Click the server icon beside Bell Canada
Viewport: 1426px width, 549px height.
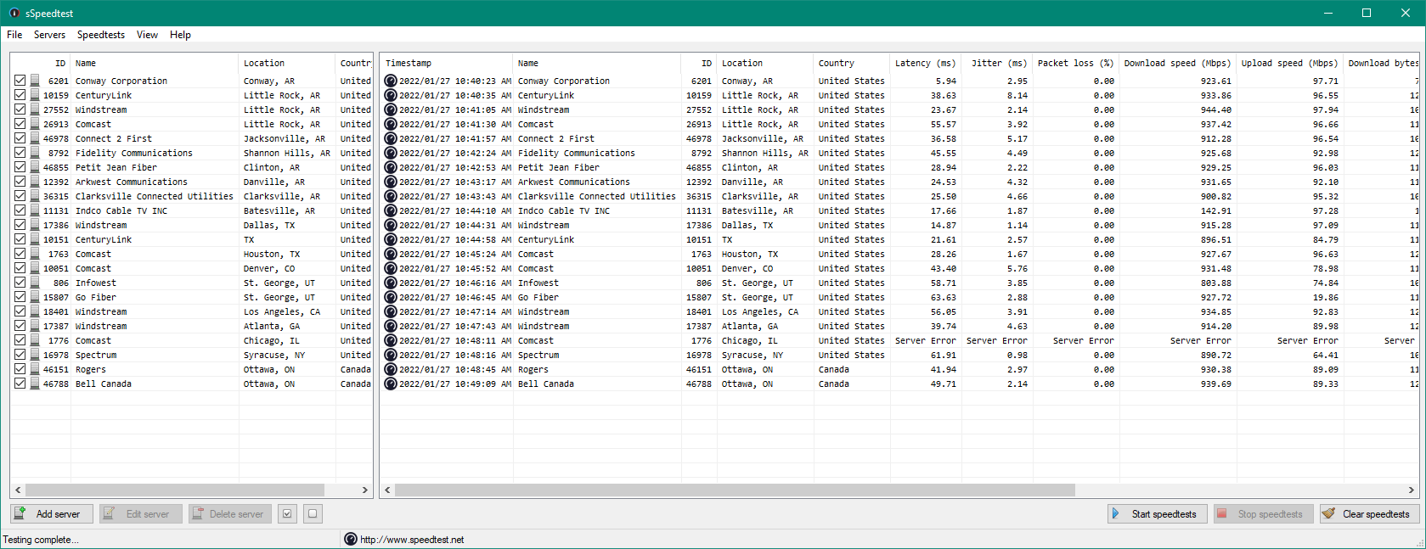(x=35, y=384)
